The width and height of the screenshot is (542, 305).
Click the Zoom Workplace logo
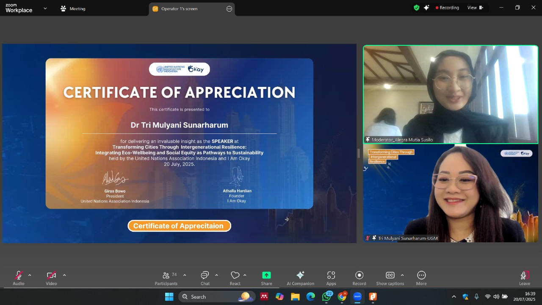pyautogui.click(x=19, y=8)
